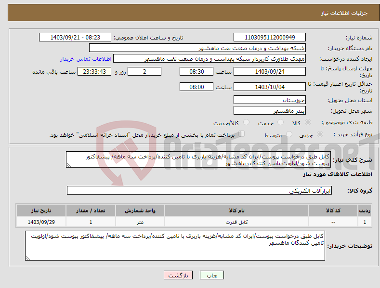Screen dimensions: 380x288
Task: Click the تعداد / مقدار column header
Action: [91, 210]
